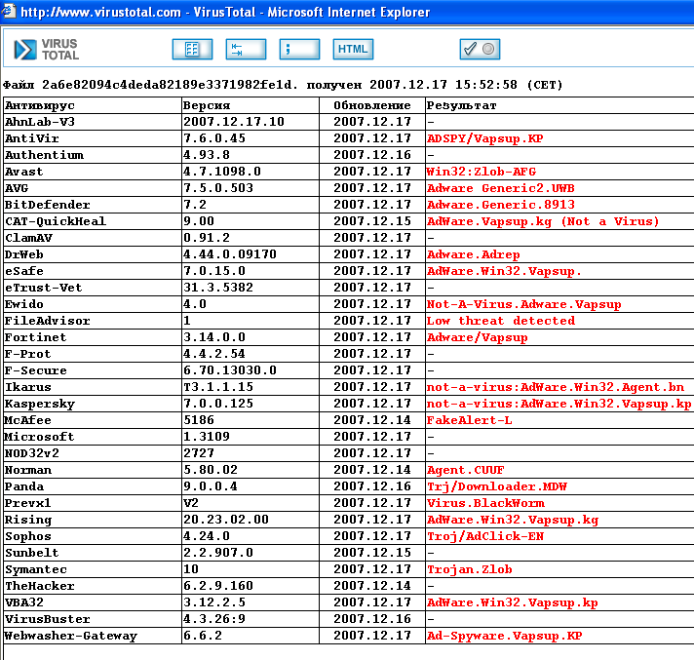
Task: Click the eTrust-Vet version 31.3.5382
Action: [x=218, y=288]
